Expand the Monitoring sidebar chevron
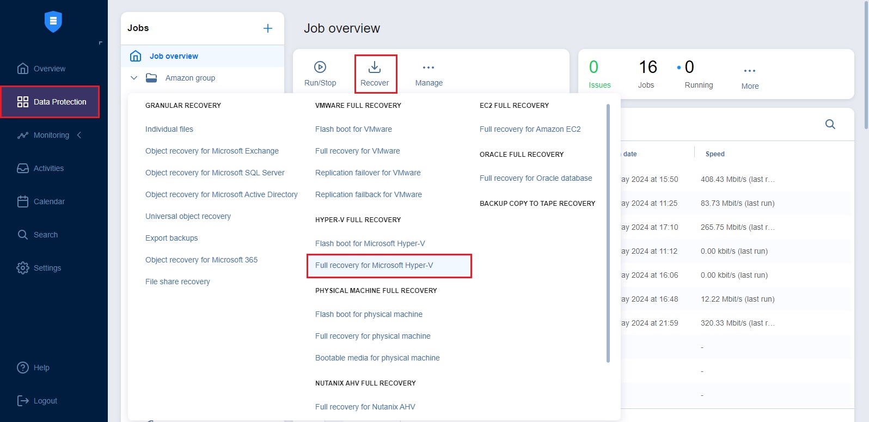The width and height of the screenshot is (869, 422). tap(79, 135)
